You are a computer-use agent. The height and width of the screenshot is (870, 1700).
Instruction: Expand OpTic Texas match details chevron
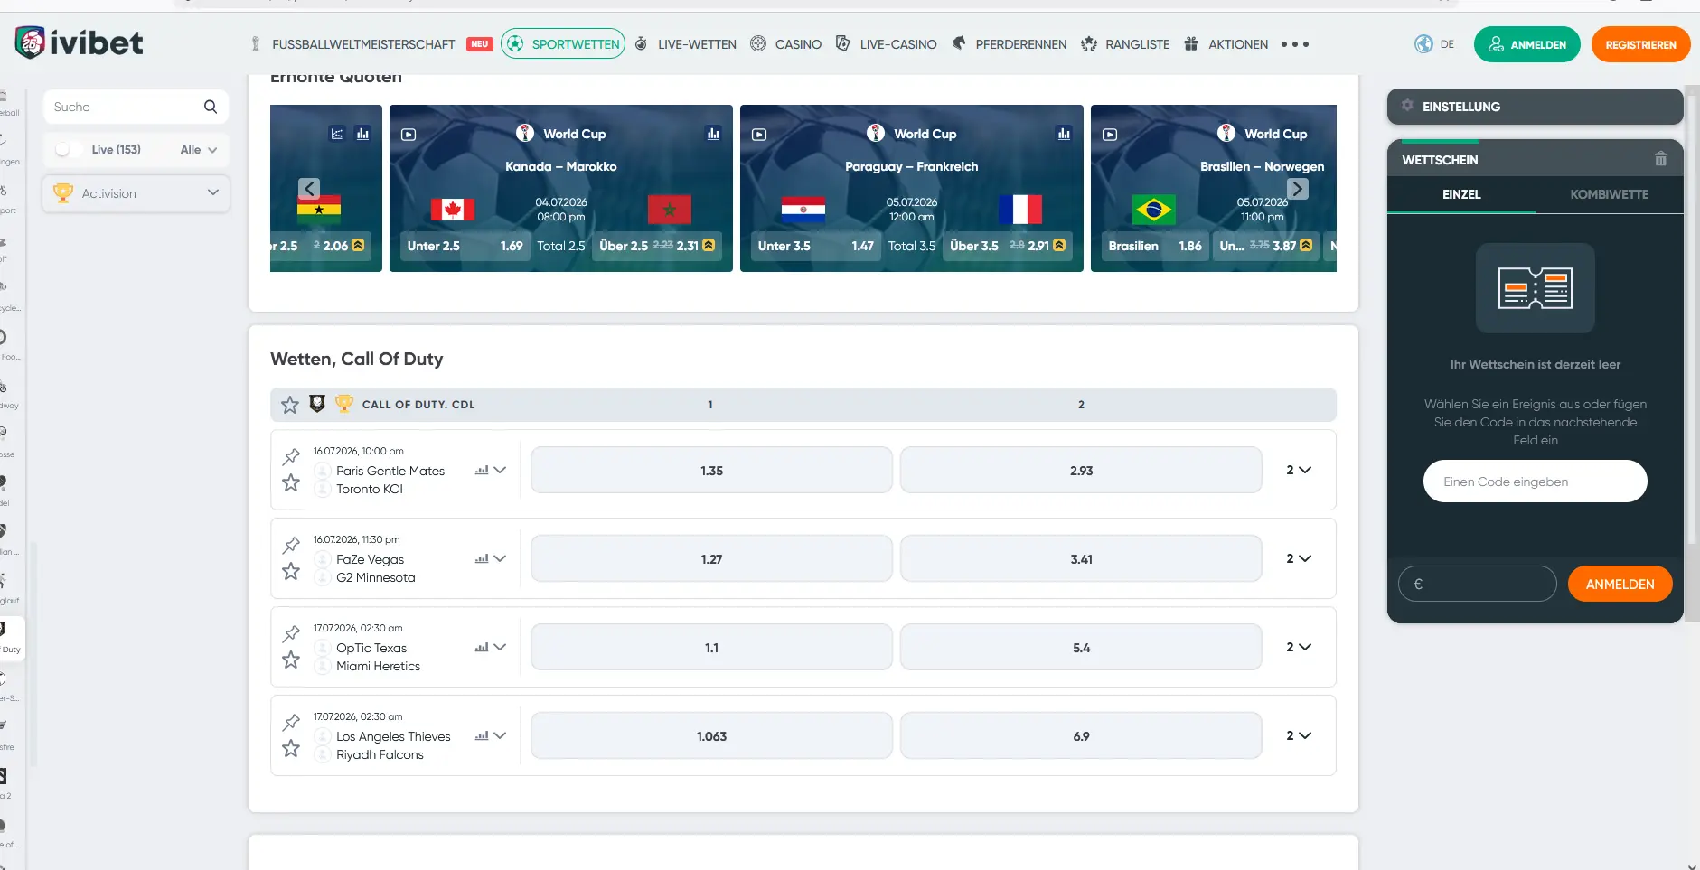[500, 647]
